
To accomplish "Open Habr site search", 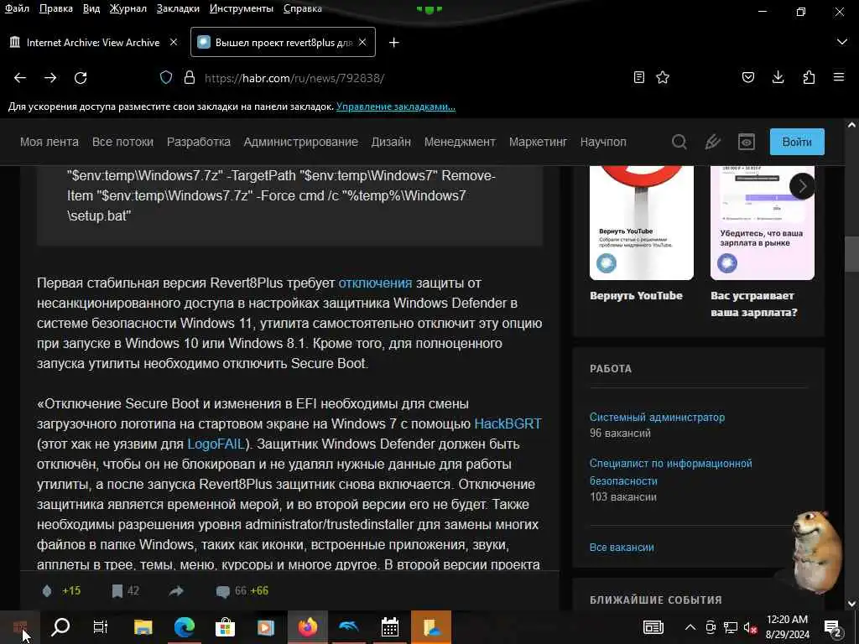I will 679,142.
